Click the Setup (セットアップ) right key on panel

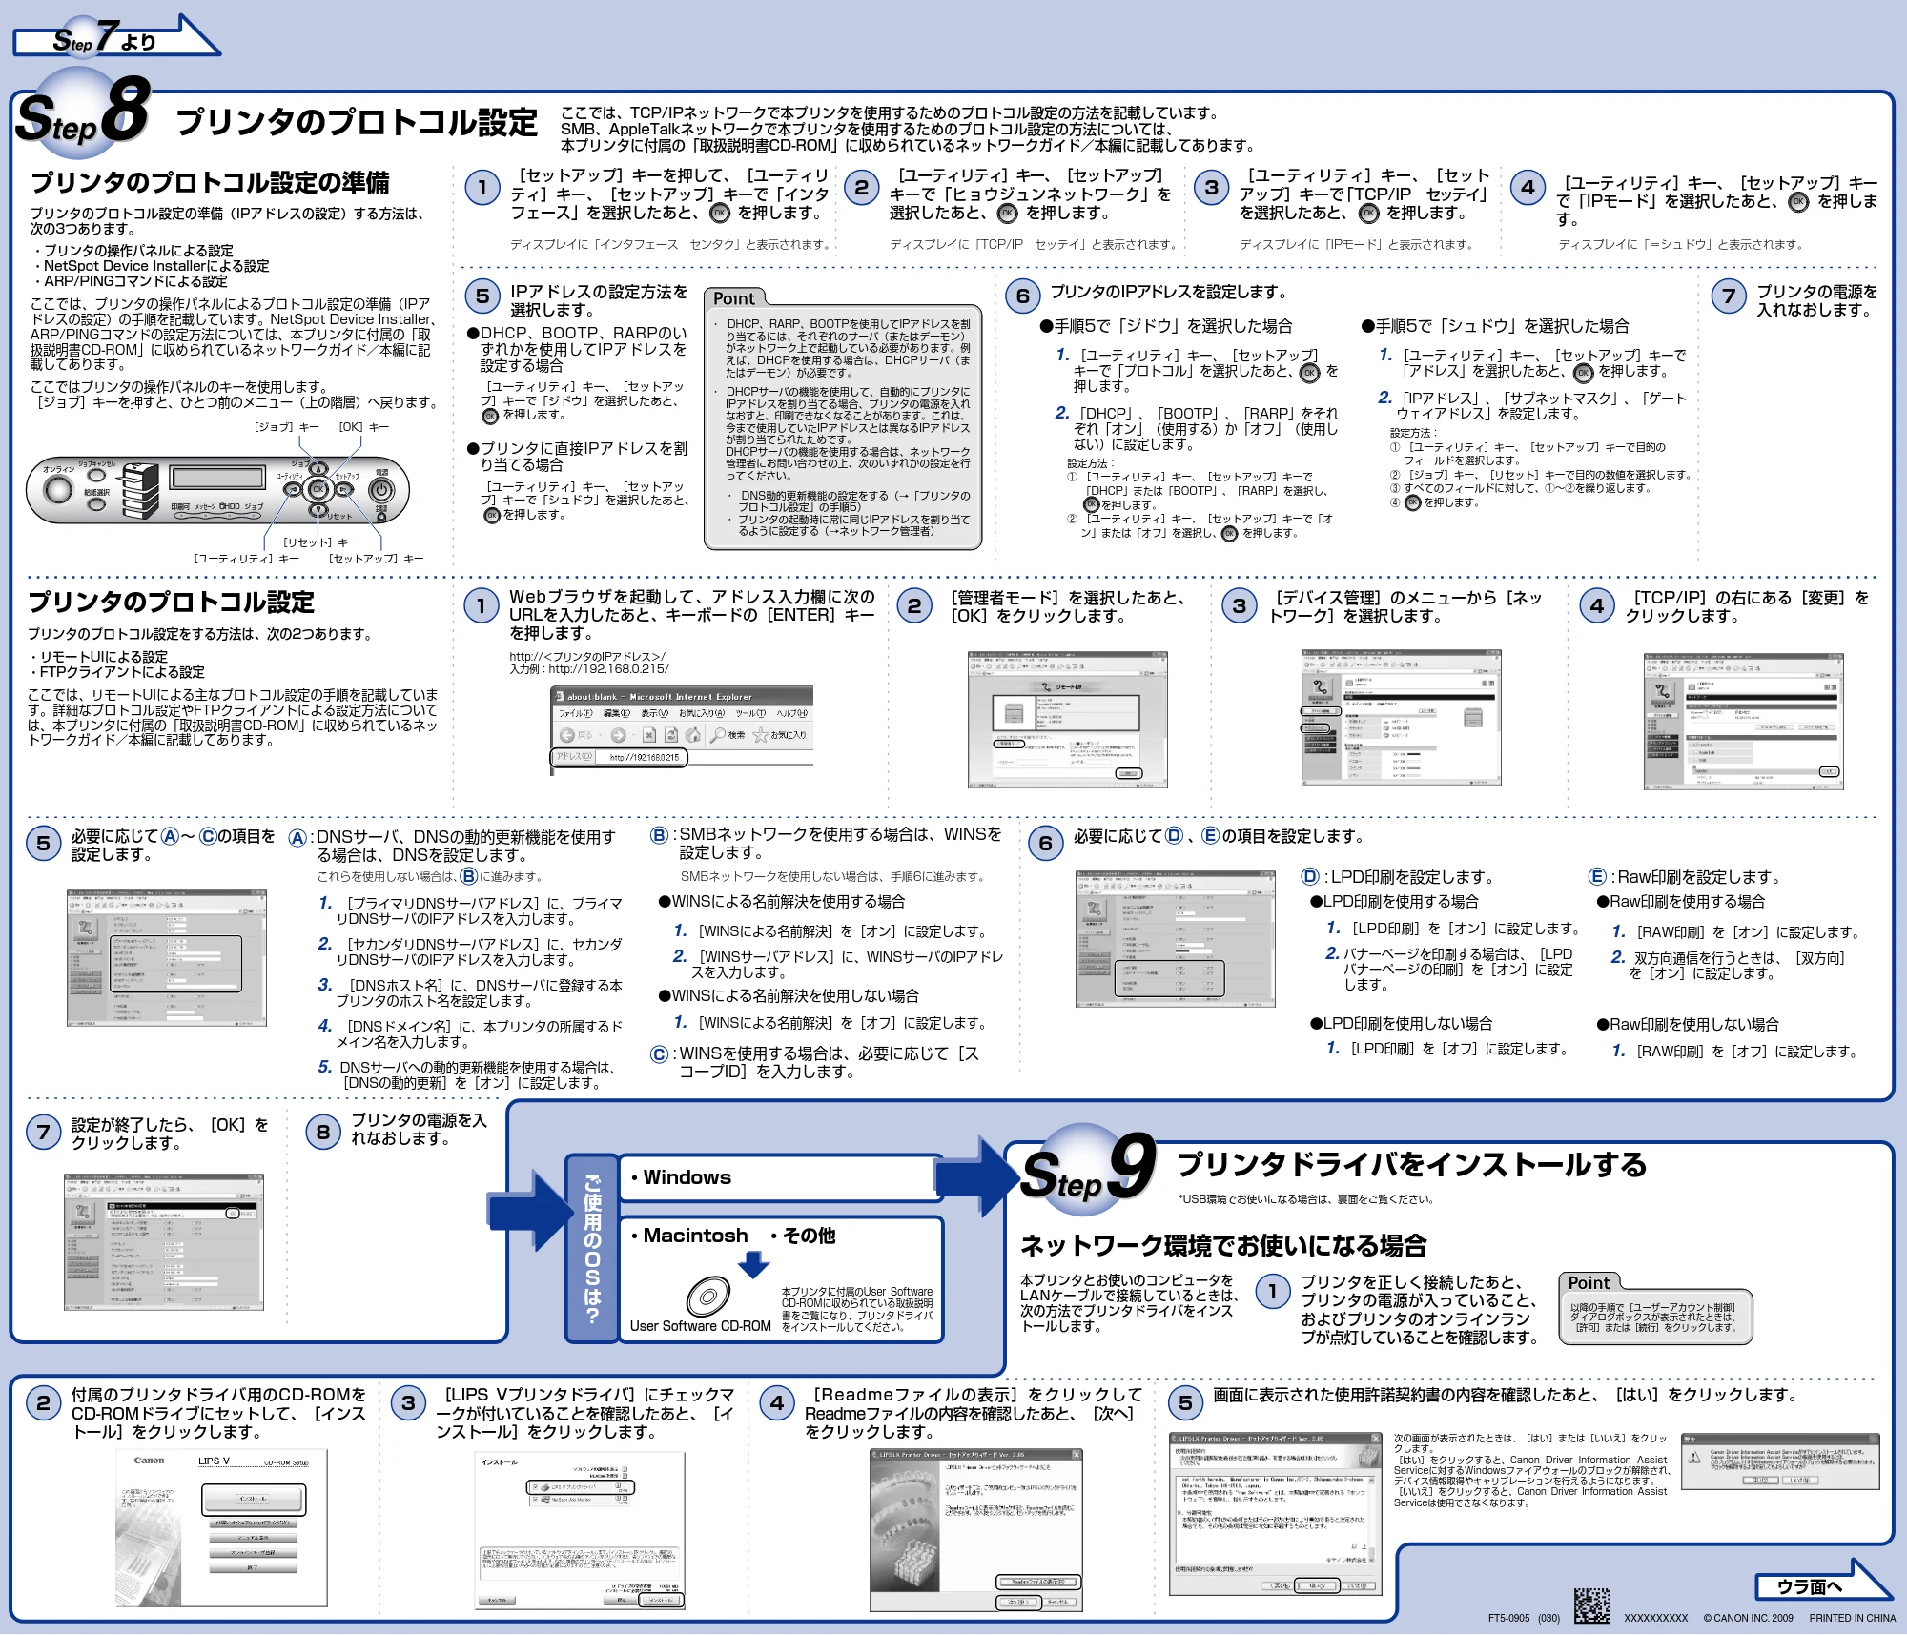344,489
